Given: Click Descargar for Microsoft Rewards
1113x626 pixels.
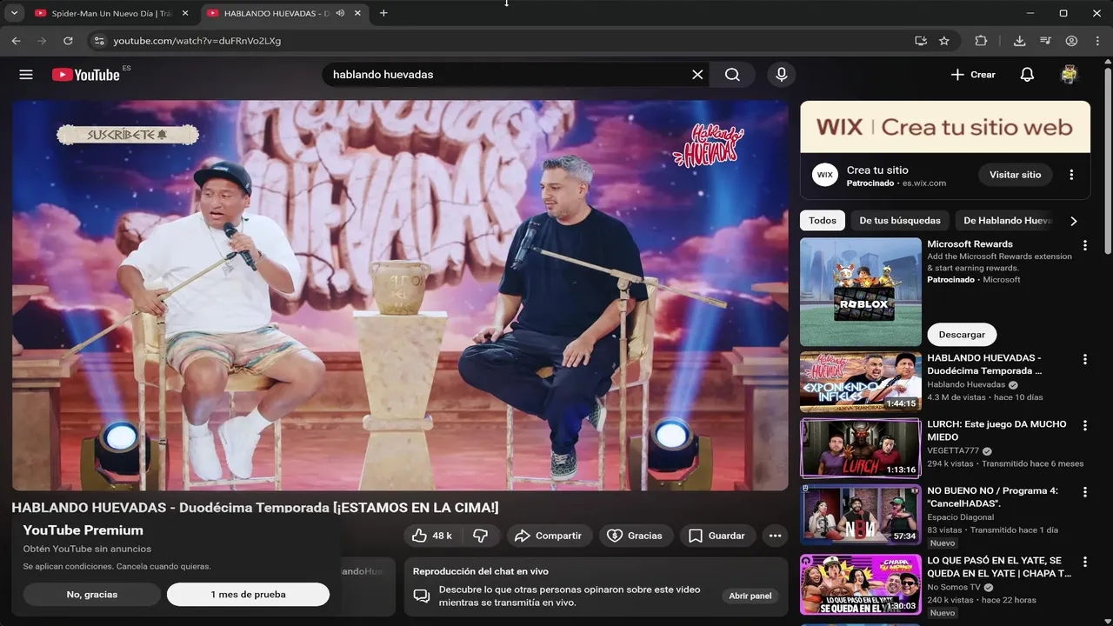Looking at the screenshot, I should click(x=962, y=335).
